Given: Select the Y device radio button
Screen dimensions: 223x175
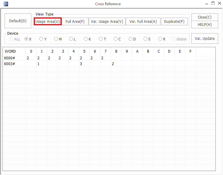Looking at the screenshot, I should pos(41,39).
